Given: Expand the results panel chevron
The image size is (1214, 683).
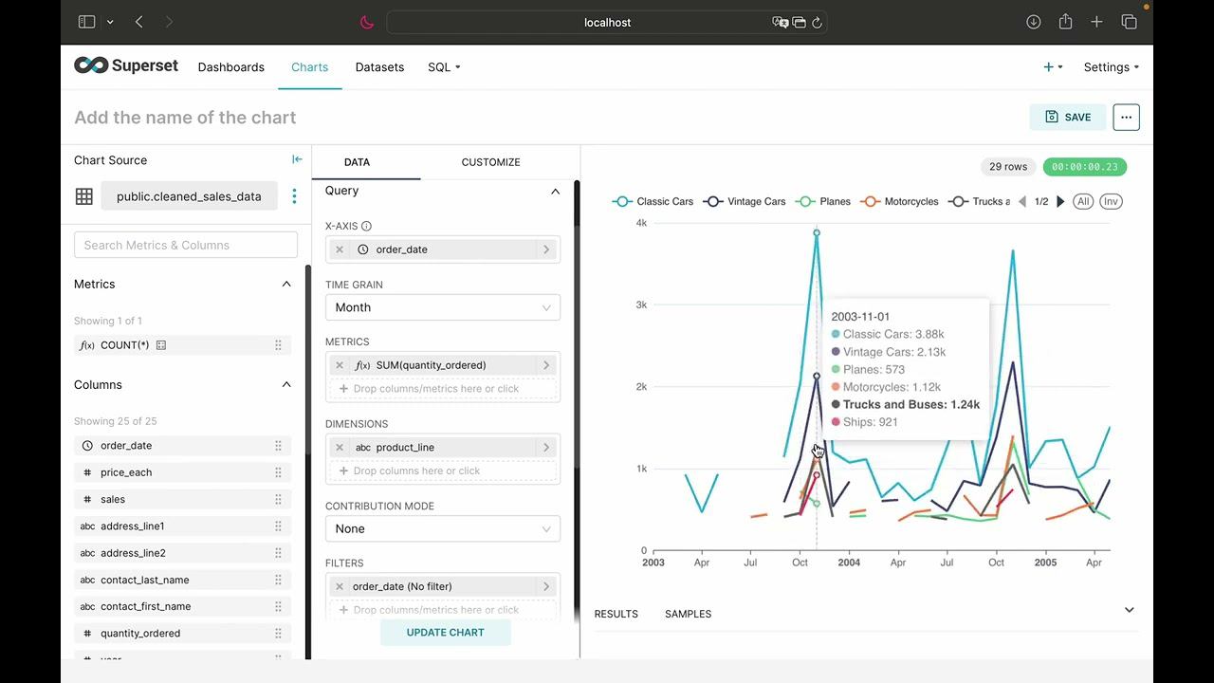Looking at the screenshot, I should pos(1129,610).
